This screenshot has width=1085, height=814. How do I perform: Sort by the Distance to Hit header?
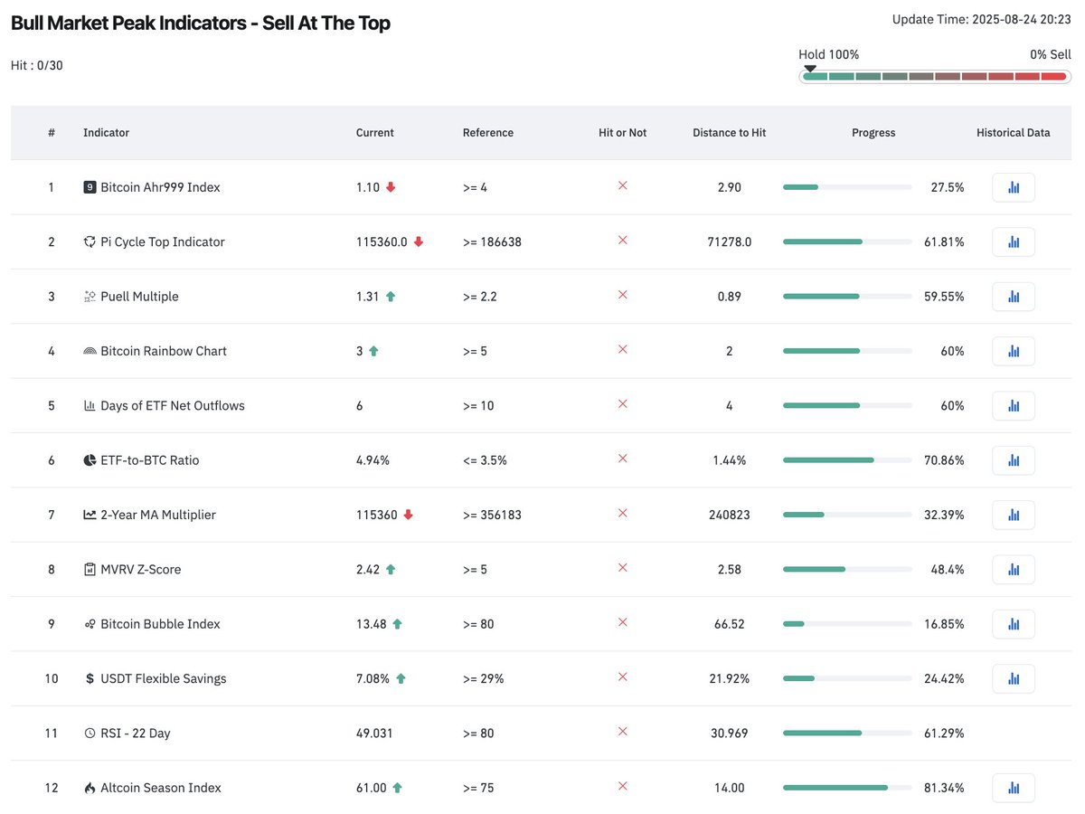[x=729, y=133]
